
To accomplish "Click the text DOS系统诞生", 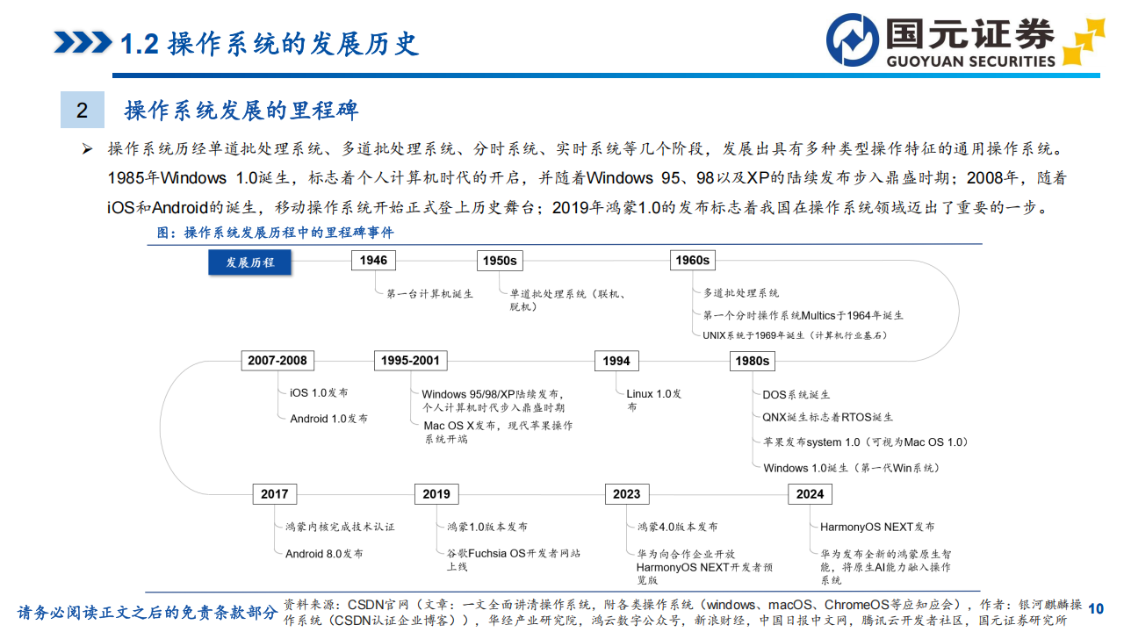I will click(x=796, y=395).
